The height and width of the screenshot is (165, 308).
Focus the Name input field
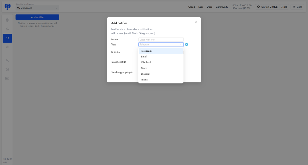[161, 39]
